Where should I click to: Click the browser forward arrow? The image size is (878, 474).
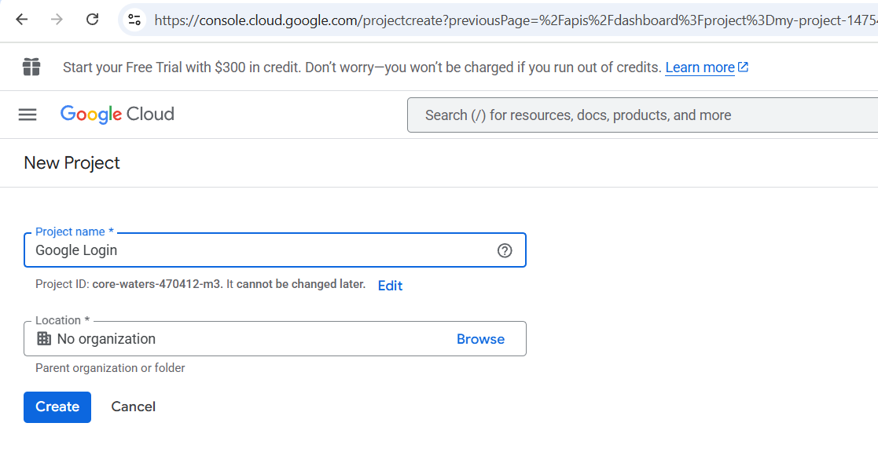(x=57, y=20)
